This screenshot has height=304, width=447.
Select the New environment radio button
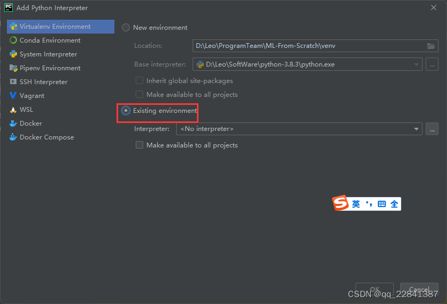[x=126, y=28]
